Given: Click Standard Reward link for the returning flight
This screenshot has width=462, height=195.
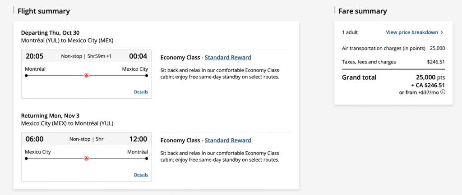Looking at the screenshot, I should click(x=228, y=140).
